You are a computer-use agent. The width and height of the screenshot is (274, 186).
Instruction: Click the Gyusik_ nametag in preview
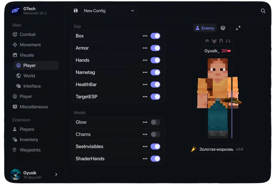[x=217, y=51]
